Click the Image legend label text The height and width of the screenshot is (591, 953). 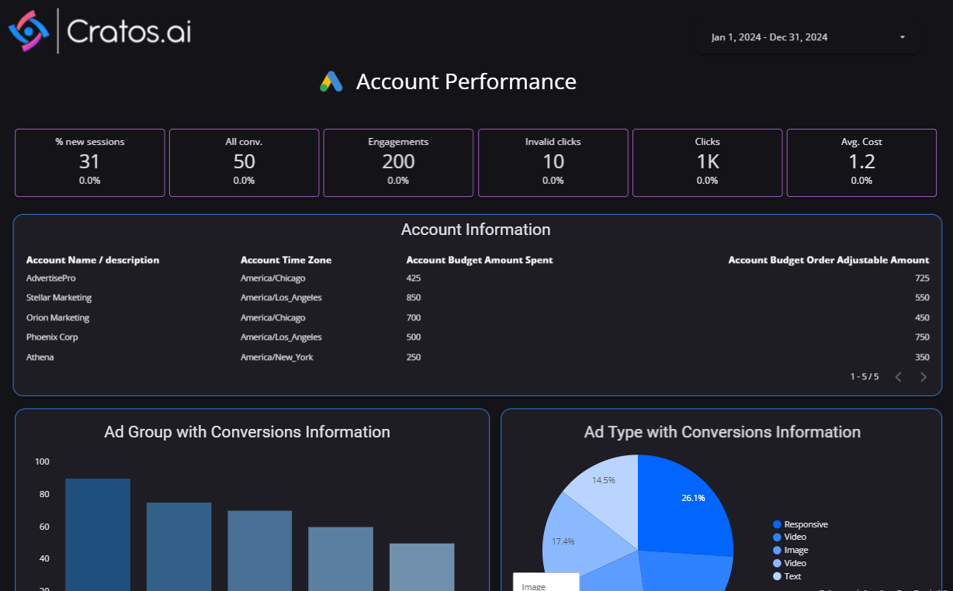tap(796, 550)
